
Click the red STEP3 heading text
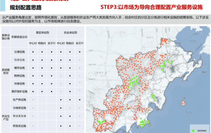pyautogui.click(x=151, y=7)
